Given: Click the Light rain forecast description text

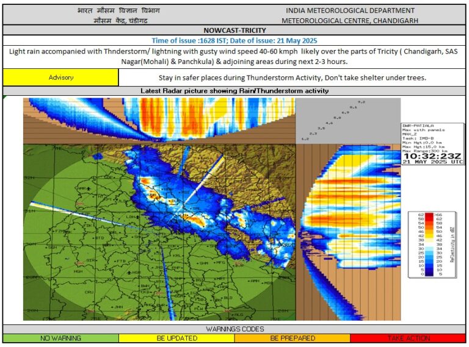Looking at the screenshot, I should 233,57.
